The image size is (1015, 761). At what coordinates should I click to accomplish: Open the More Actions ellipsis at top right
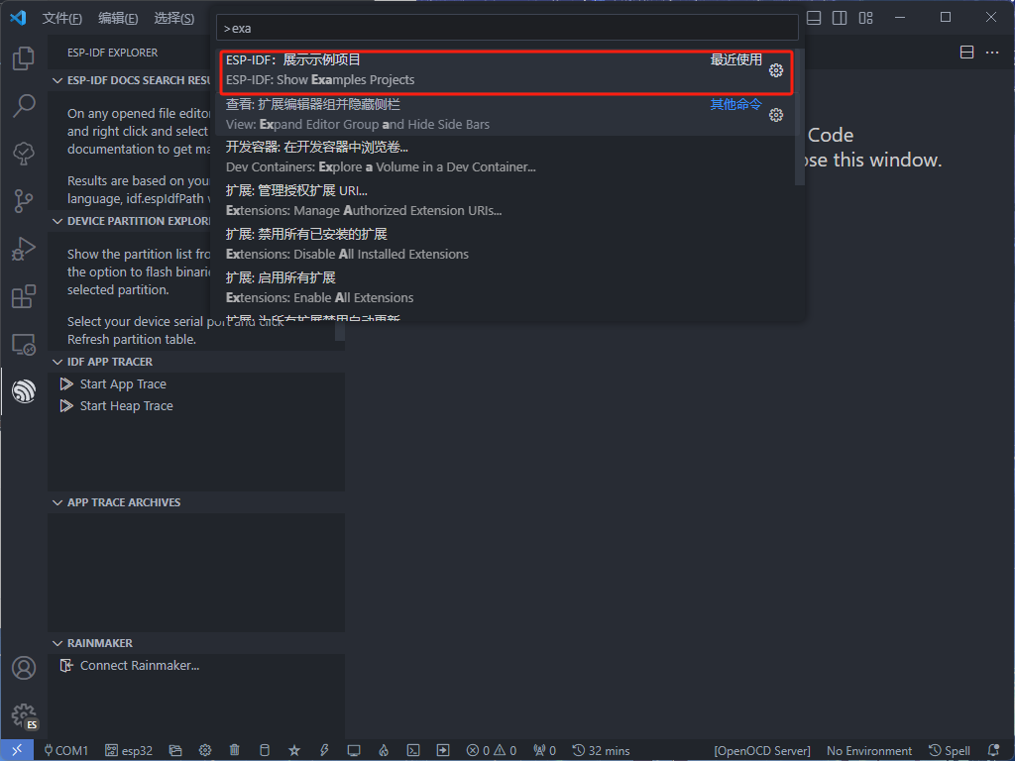point(991,53)
